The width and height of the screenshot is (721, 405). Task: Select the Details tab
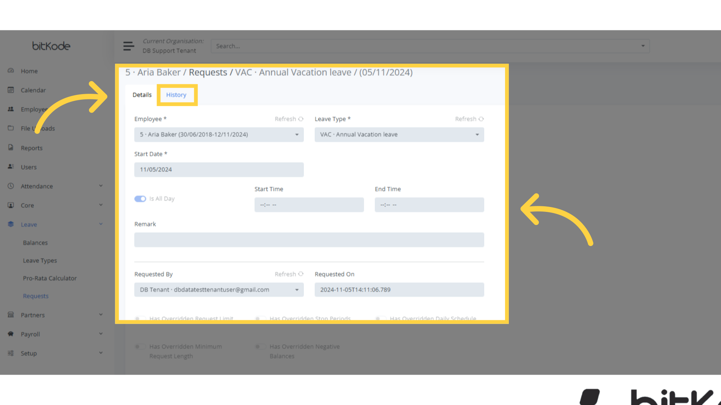142,95
